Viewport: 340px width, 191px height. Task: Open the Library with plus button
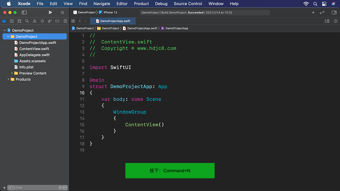pos(313,12)
